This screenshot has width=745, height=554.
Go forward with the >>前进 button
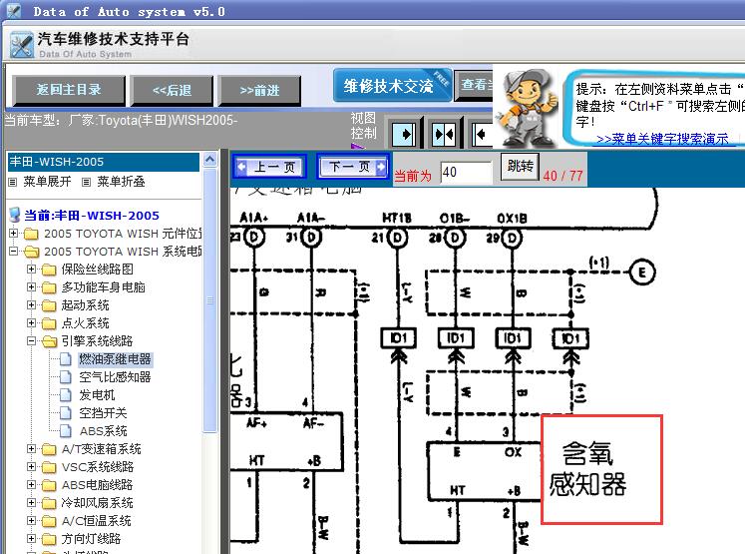coord(259,91)
